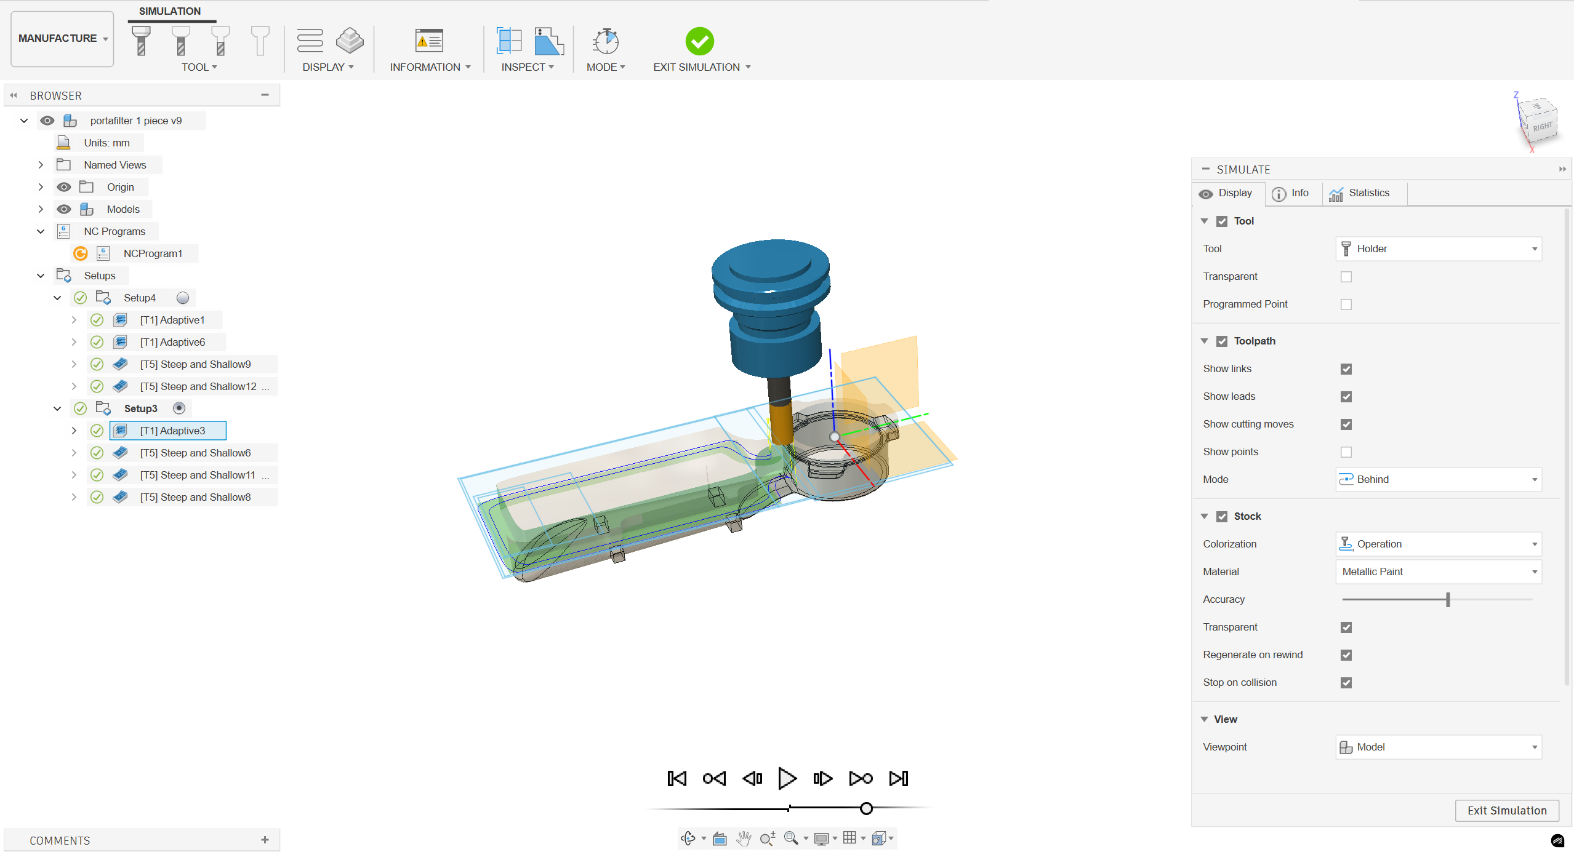This screenshot has width=1574, height=852.
Task: Uncheck Show cutting moves
Action: tap(1346, 424)
